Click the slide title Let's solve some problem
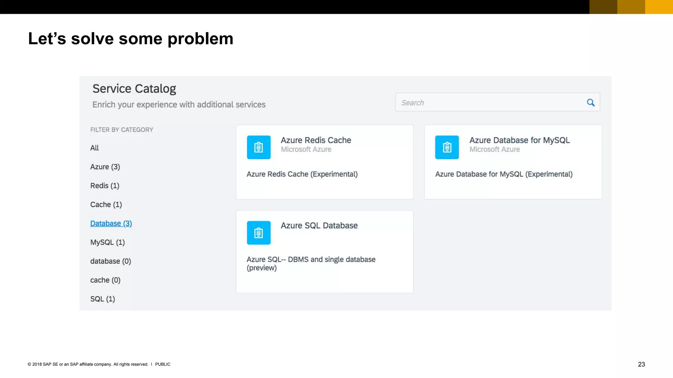The width and height of the screenshot is (673, 378). [131, 39]
